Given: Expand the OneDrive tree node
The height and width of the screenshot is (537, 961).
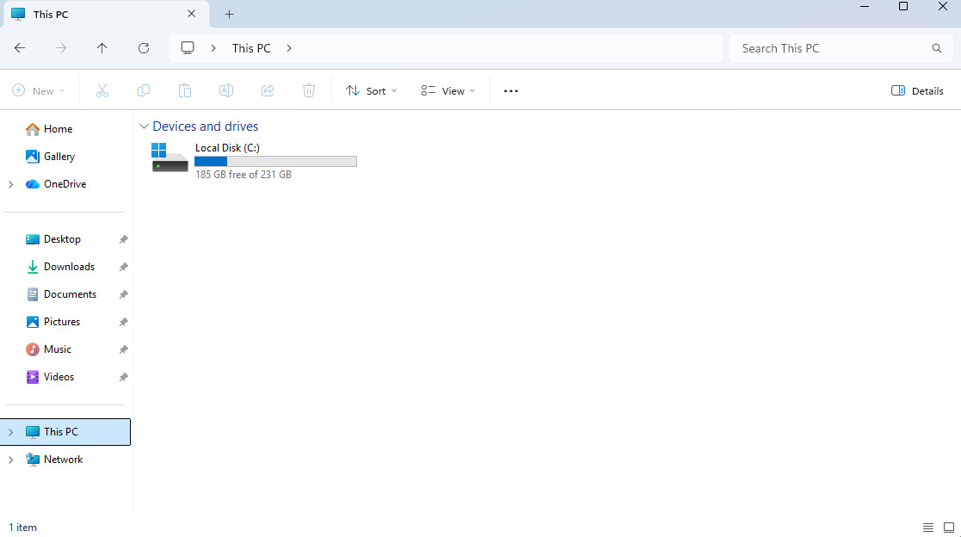Looking at the screenshot, I should click(10, 184).
